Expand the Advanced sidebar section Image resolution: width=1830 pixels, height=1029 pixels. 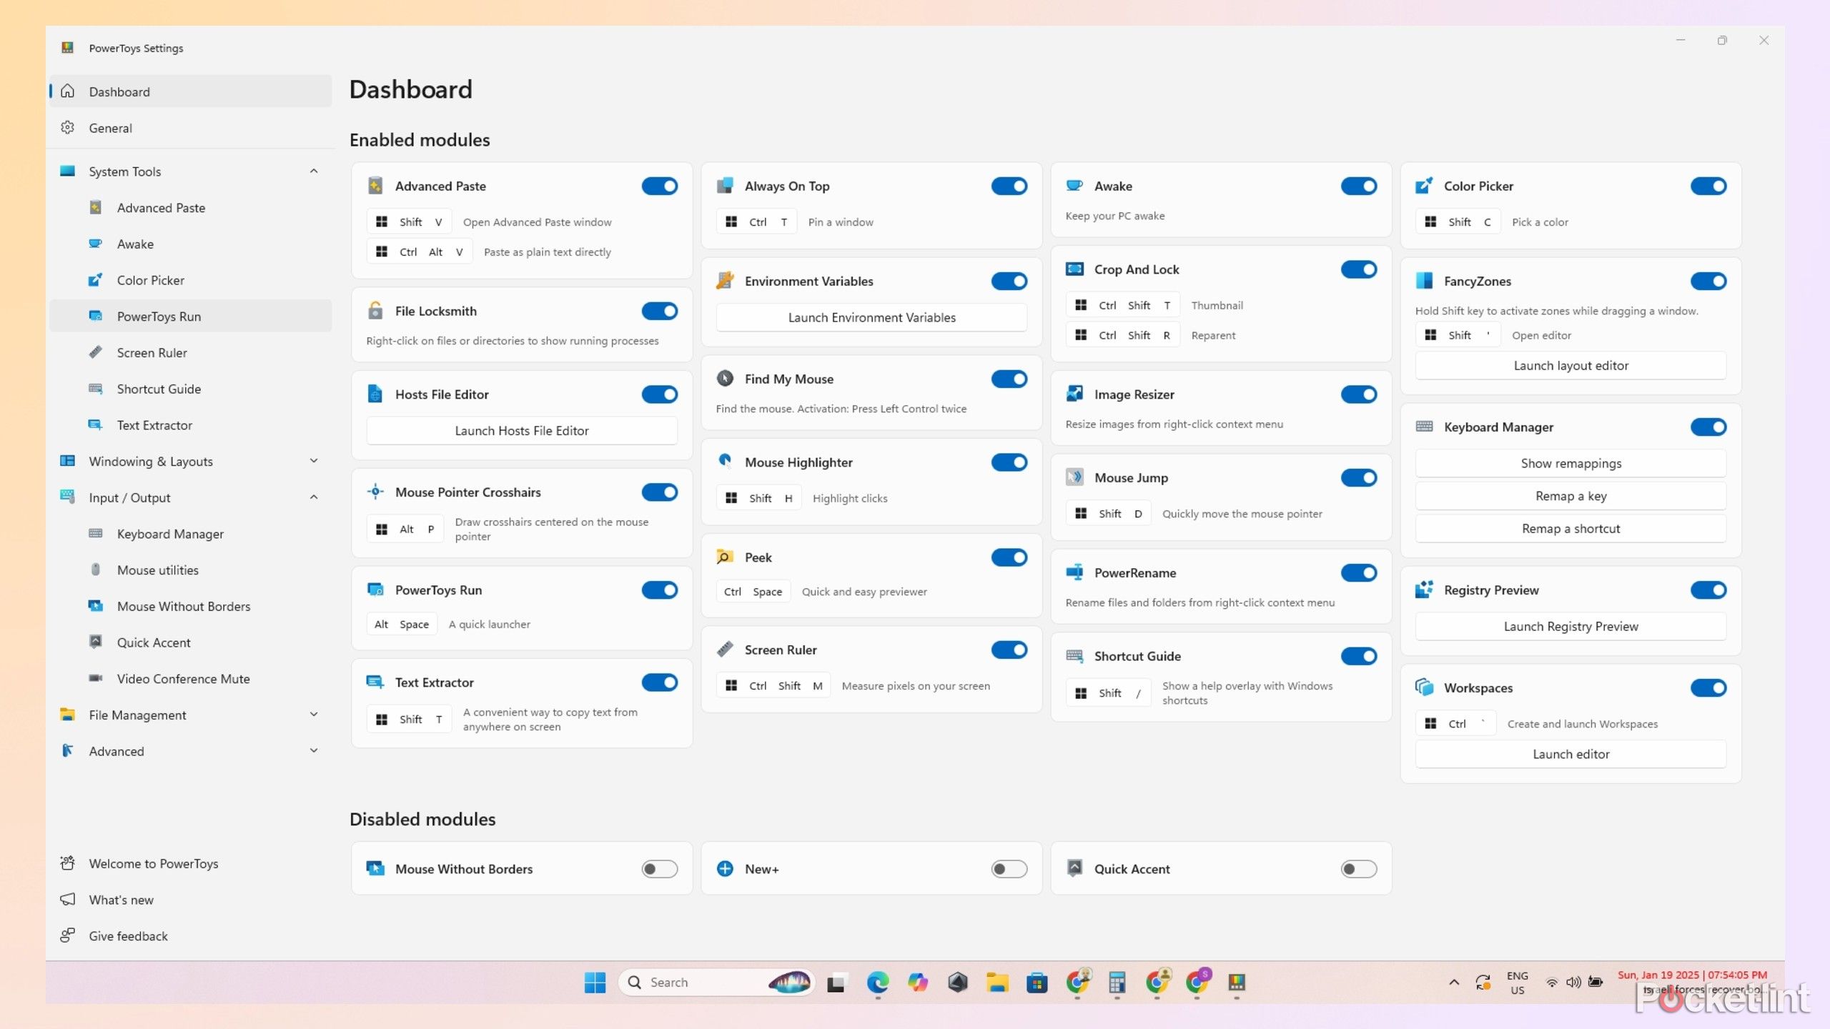coord(314,751)
